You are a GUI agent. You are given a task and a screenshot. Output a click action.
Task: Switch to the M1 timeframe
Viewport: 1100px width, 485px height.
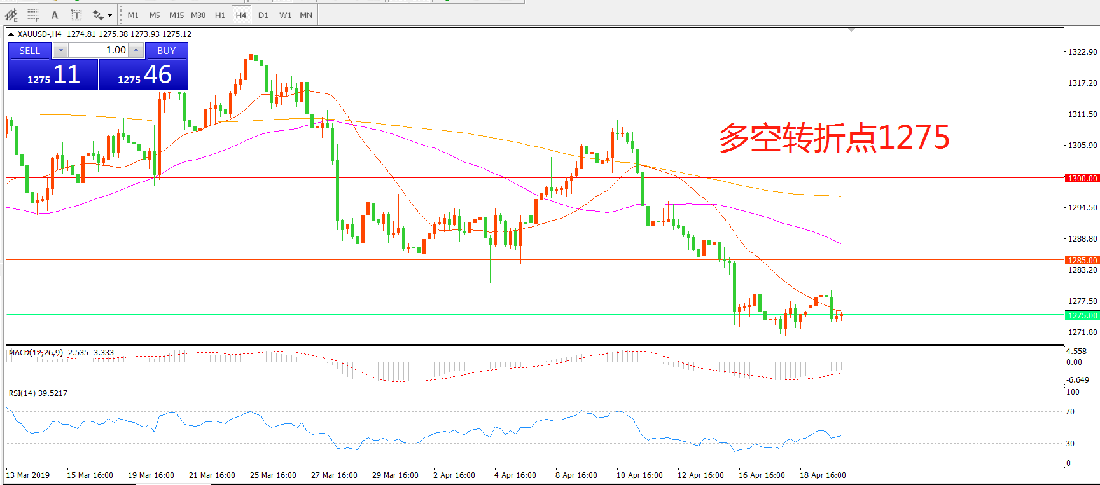click(133, 15)
